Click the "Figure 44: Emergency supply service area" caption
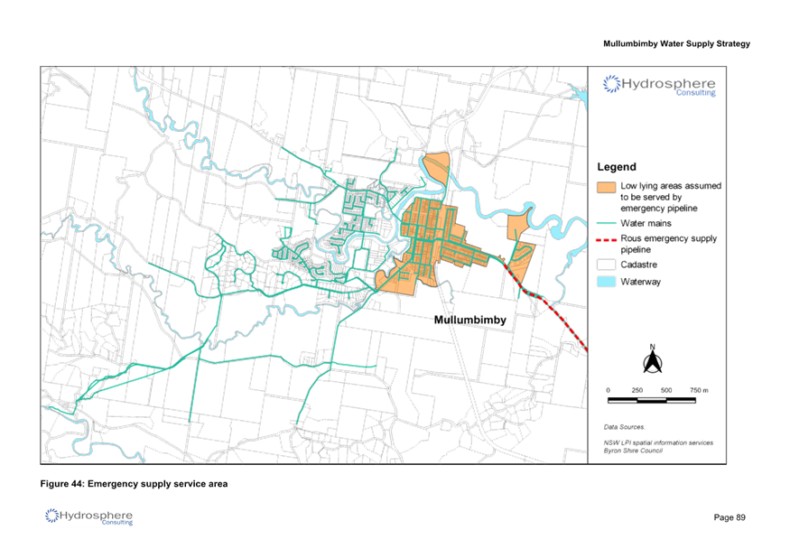The height and width of the screenshot is (558, 790). tap(134, 484)
